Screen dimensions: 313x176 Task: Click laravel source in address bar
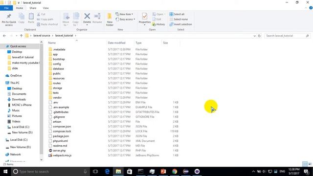[x=42, y=36]
